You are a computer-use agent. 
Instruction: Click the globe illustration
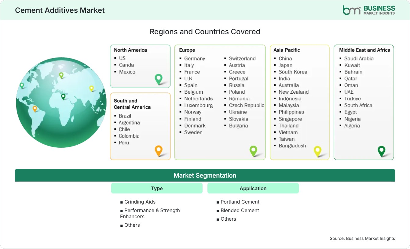[61, 103]
